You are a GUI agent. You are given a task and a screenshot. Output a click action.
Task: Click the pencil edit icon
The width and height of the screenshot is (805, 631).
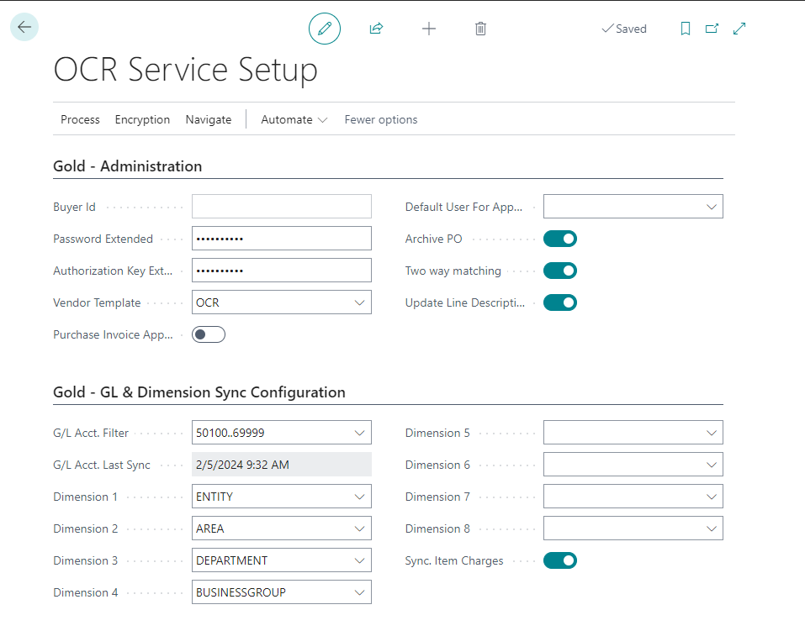pyautogui.click(x=325, y=29)
